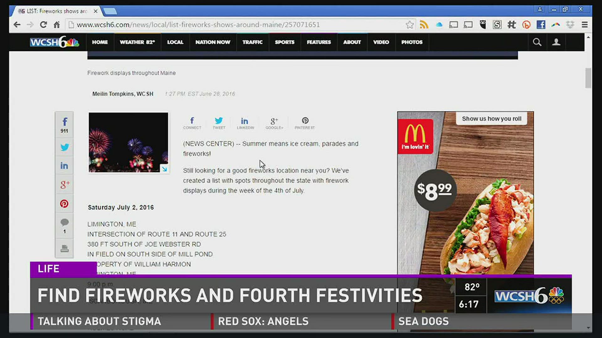
Task: Click '380 FT SOUTH OF JOE WEBSTER RD'
Action: (144, 244)
